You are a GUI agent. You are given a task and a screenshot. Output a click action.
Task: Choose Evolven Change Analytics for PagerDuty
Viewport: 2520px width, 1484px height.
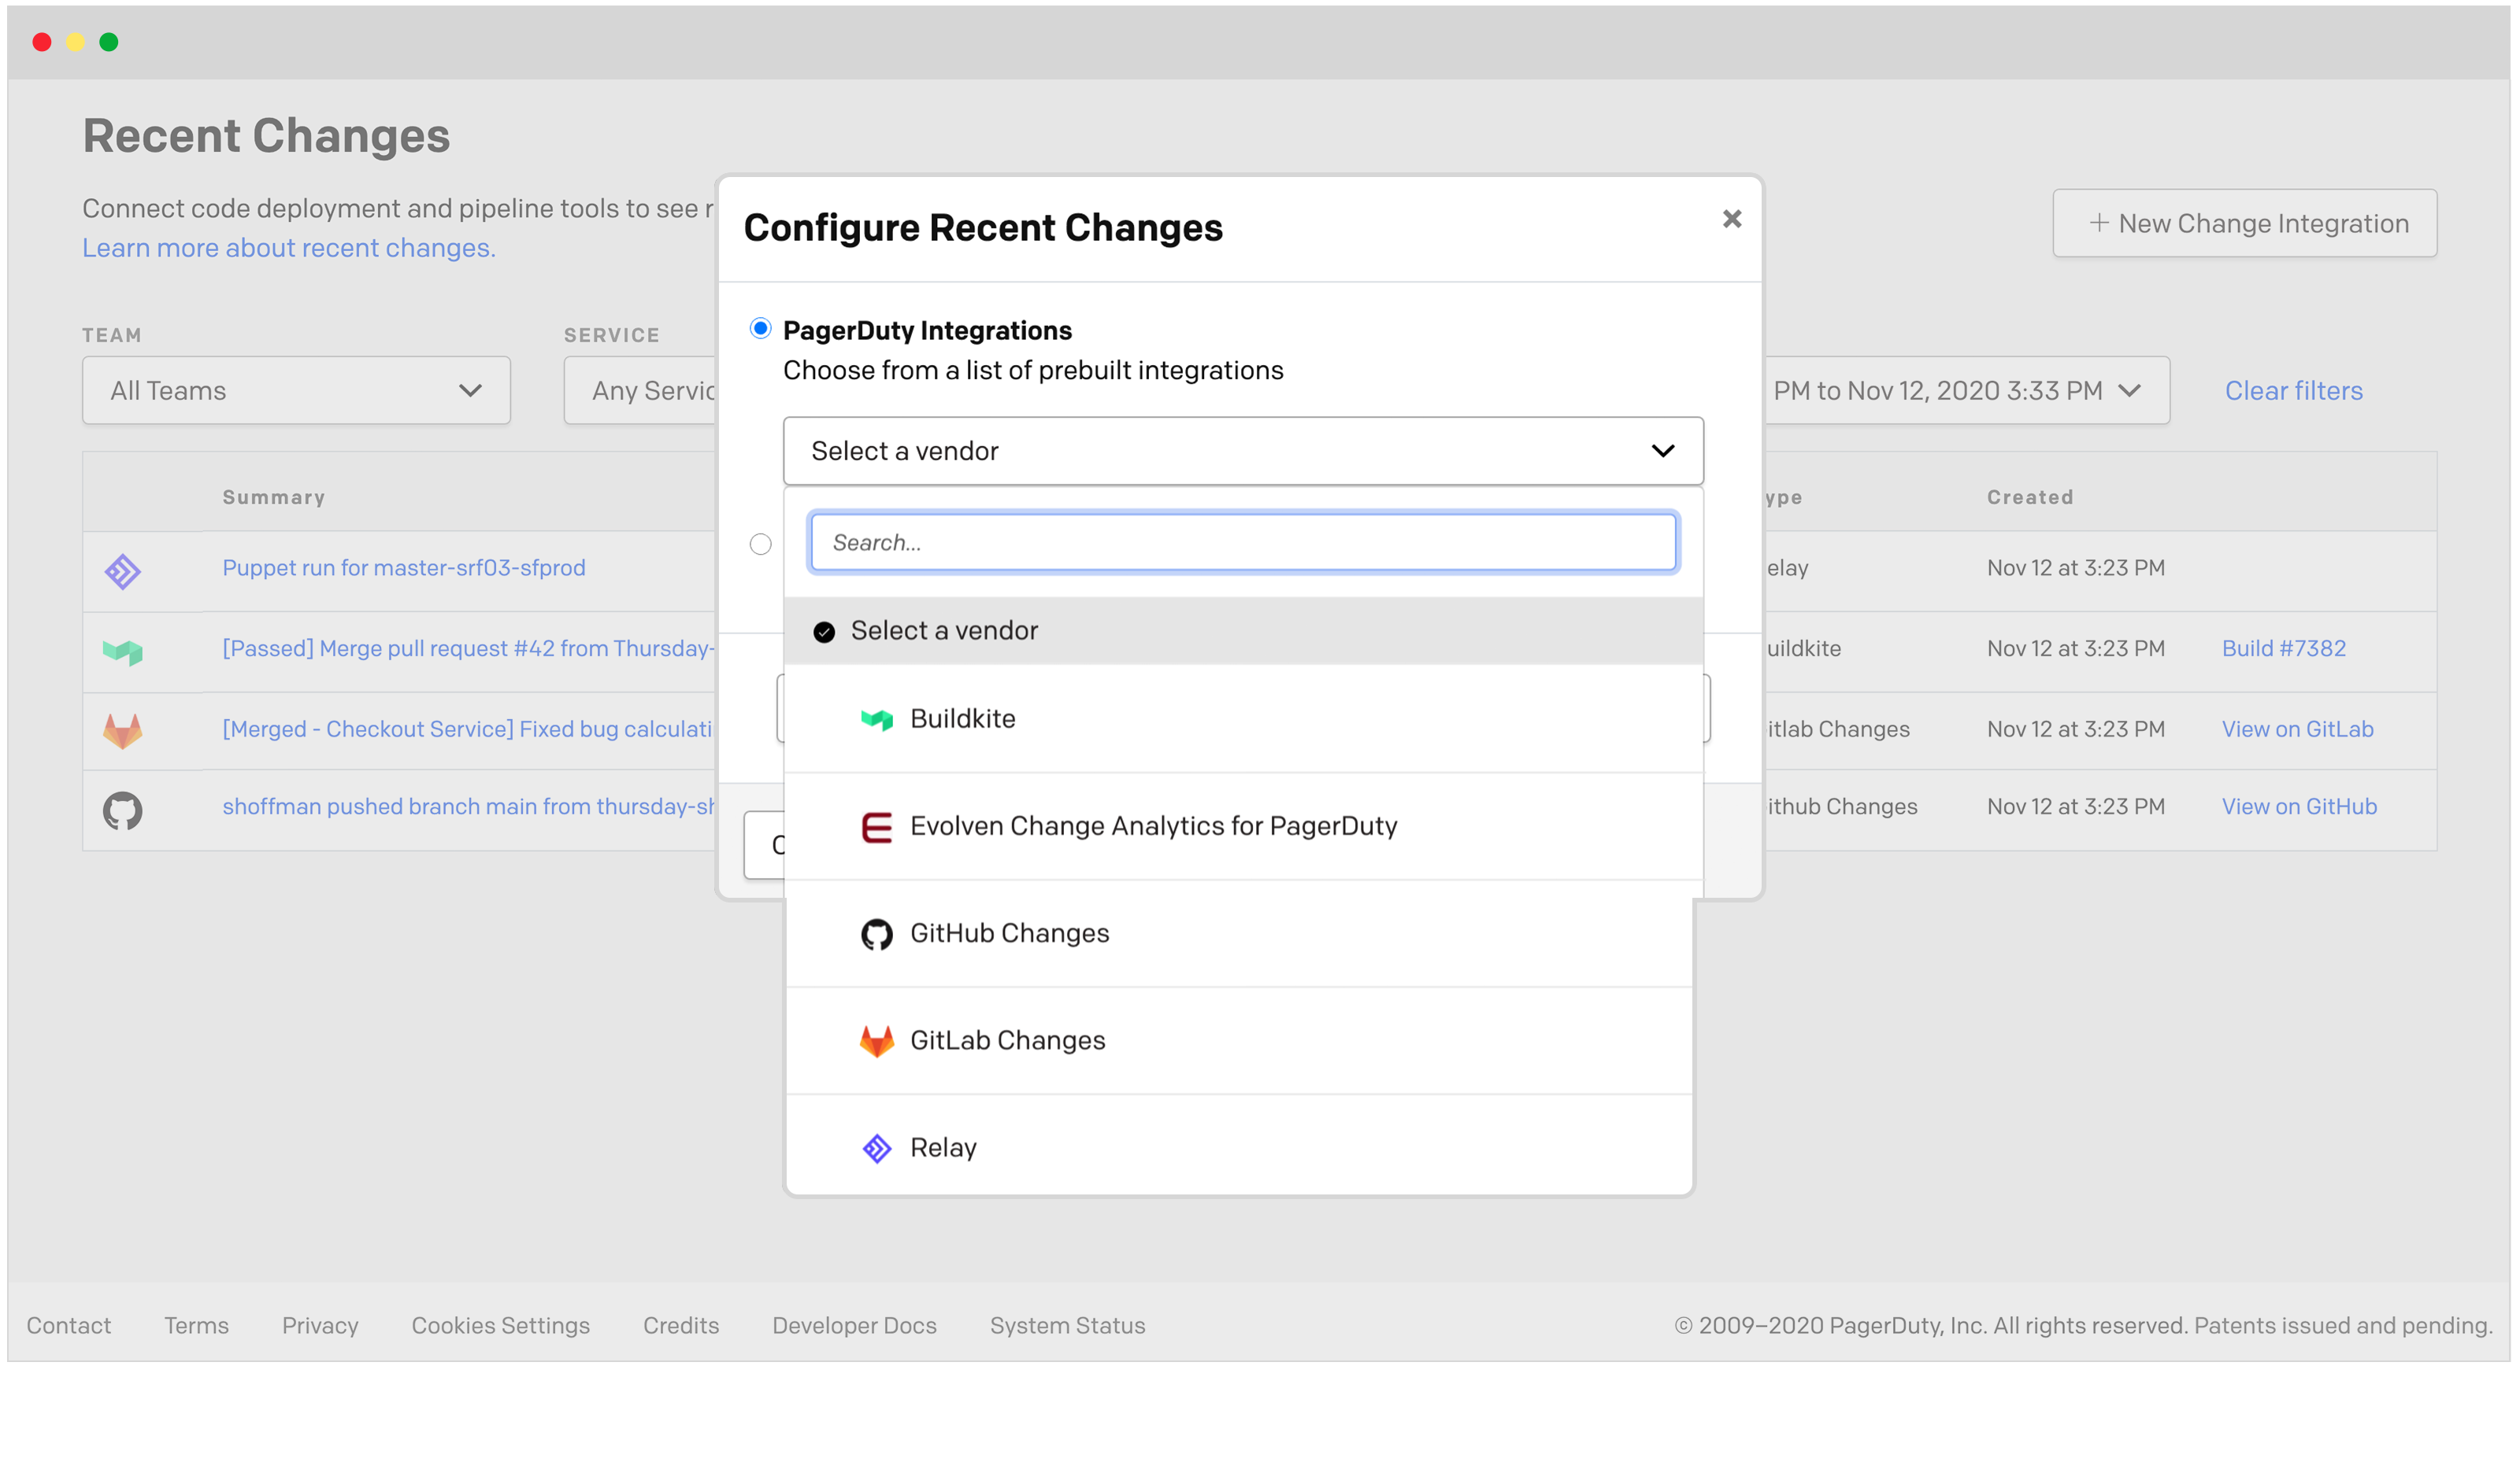point(1243,827)
